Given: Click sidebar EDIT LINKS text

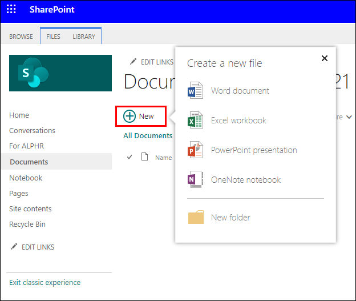Looking at the screenshot, I should (38, 247).
